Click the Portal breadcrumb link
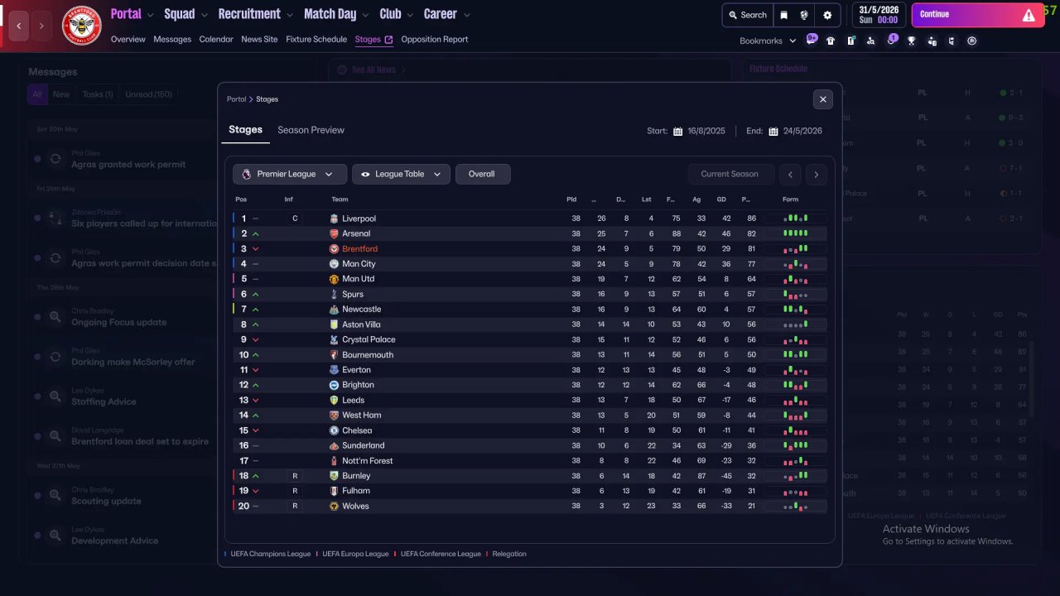The image size is (1060, 596). tap(237, 99)
